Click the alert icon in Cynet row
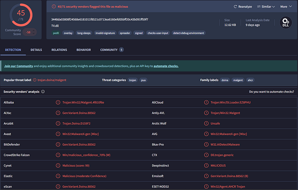 pyautogui.click(x=58, y=165)
